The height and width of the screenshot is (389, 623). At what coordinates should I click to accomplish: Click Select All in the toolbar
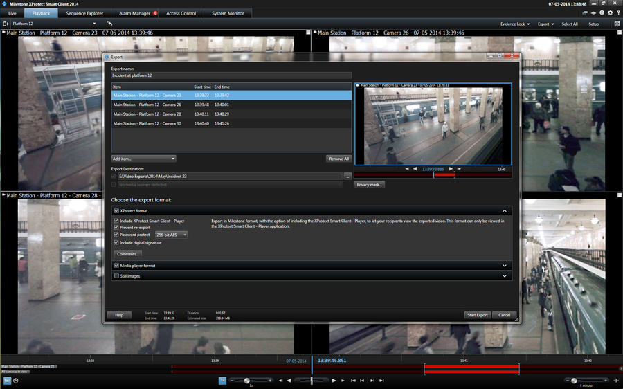[570, 24]
